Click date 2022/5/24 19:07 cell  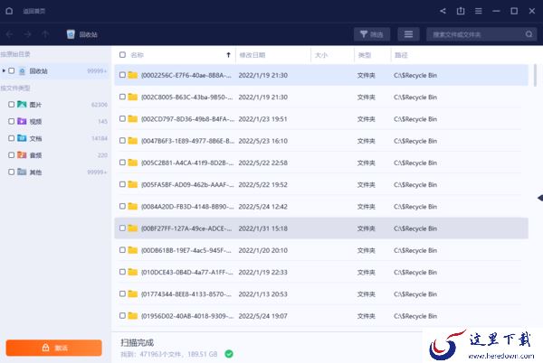tap(262, 316)
